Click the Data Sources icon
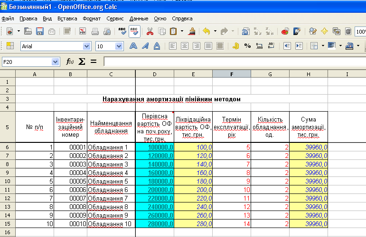366x237 pixels. click(x=348, y=31)
